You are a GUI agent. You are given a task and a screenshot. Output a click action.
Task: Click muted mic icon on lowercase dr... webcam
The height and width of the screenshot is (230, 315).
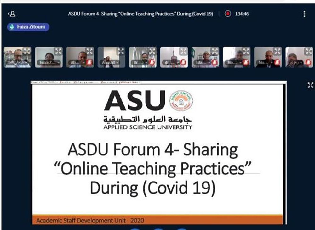pyautogui.click(x=183, y=63)
